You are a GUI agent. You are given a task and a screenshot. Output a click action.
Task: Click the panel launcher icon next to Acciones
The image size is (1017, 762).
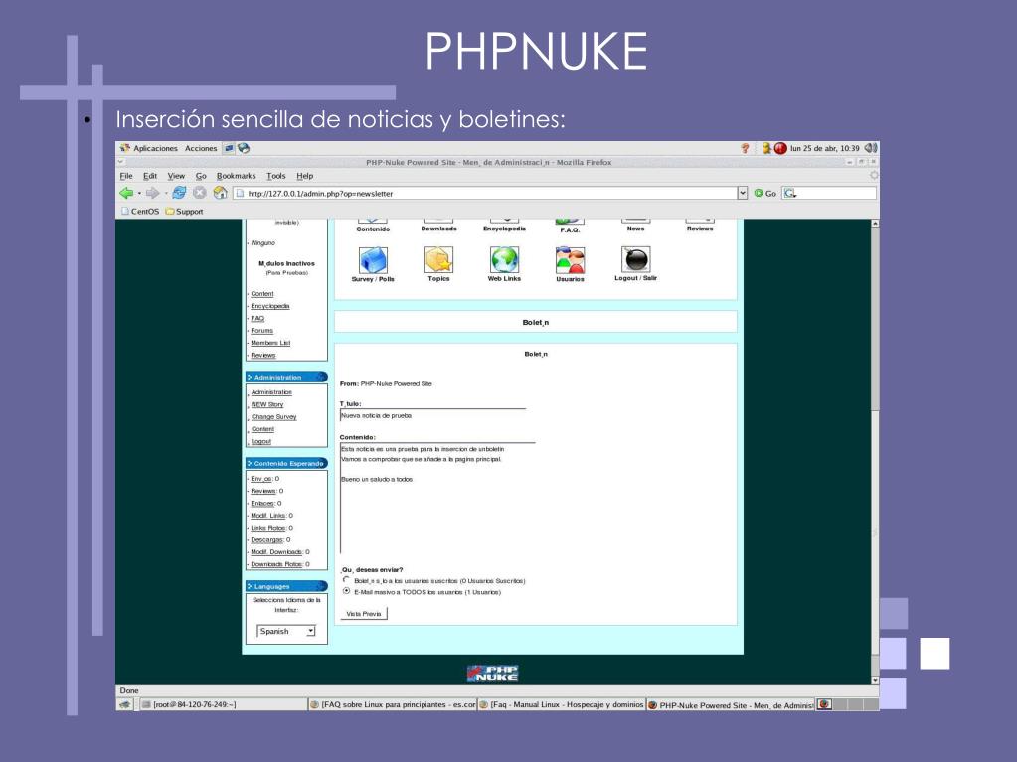coord(229,148)
